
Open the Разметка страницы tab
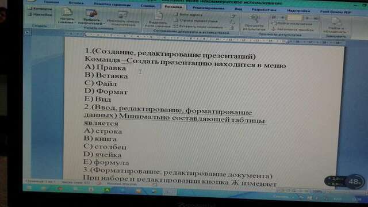[x=112, y=4]
